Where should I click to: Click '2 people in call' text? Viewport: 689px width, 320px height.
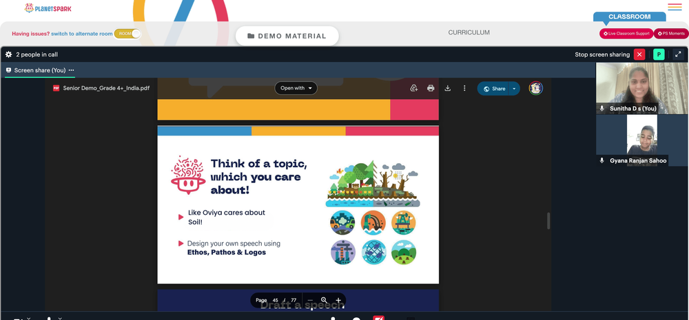tap(37, 54)
